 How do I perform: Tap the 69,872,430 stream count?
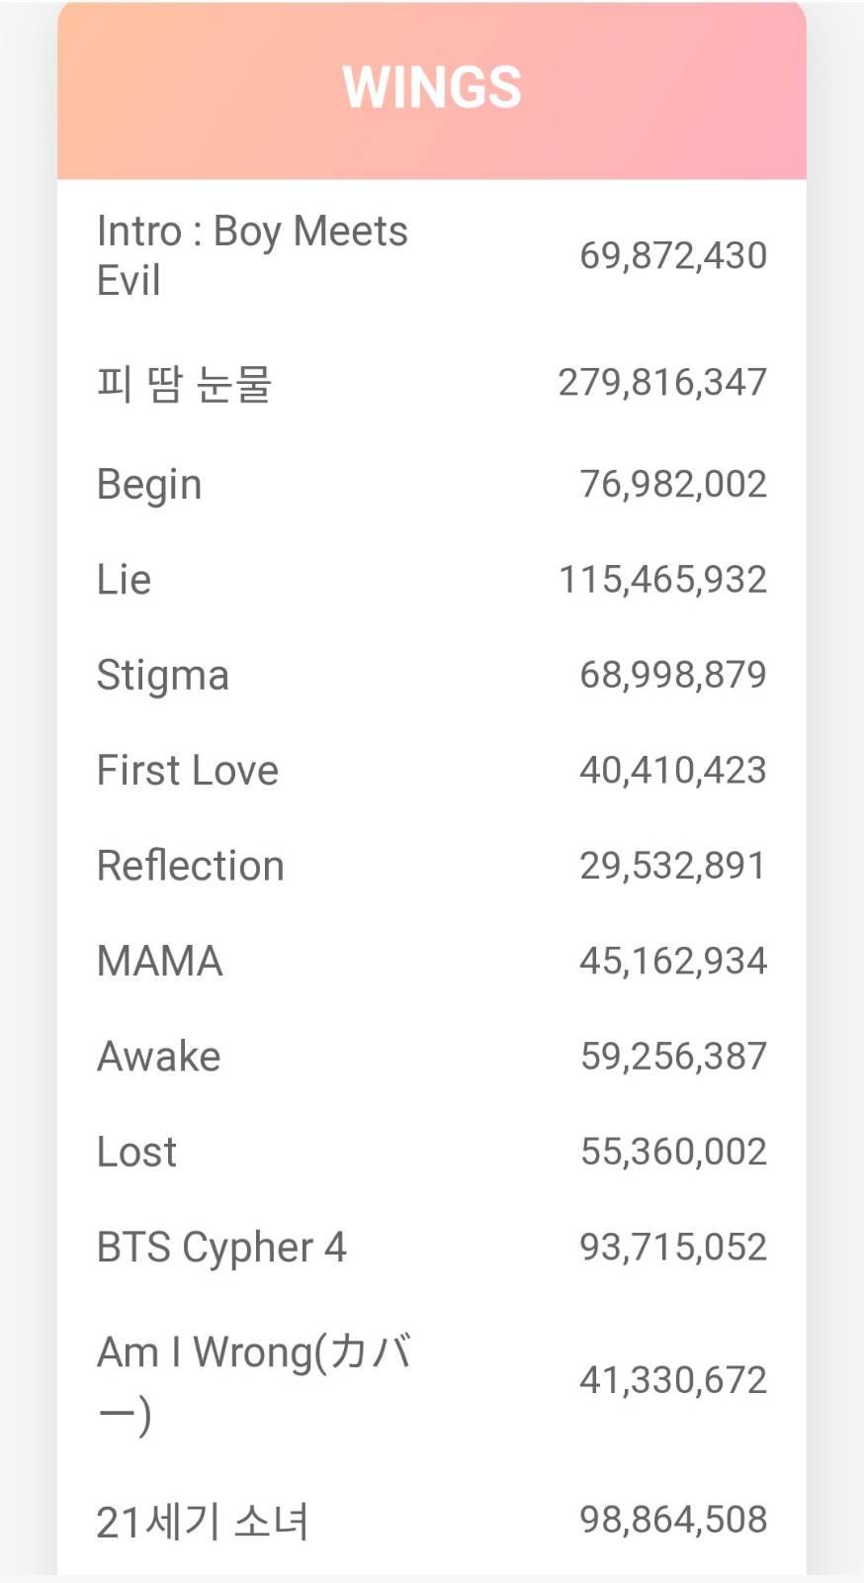(x=673, y=255)
